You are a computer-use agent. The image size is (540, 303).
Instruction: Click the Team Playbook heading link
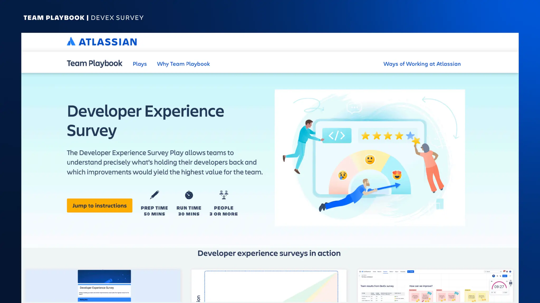click(x=94, y=63)
